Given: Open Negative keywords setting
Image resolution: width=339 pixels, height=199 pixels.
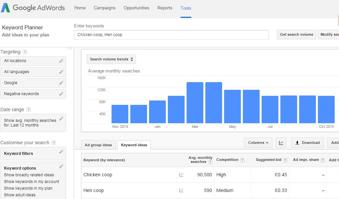Looking at the screenshot, I should [33, 94].
